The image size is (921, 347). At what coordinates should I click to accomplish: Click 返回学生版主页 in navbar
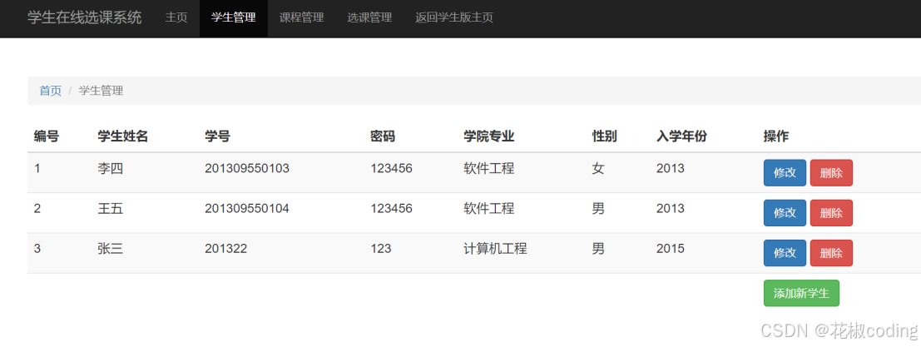click(x=454, y=17)
